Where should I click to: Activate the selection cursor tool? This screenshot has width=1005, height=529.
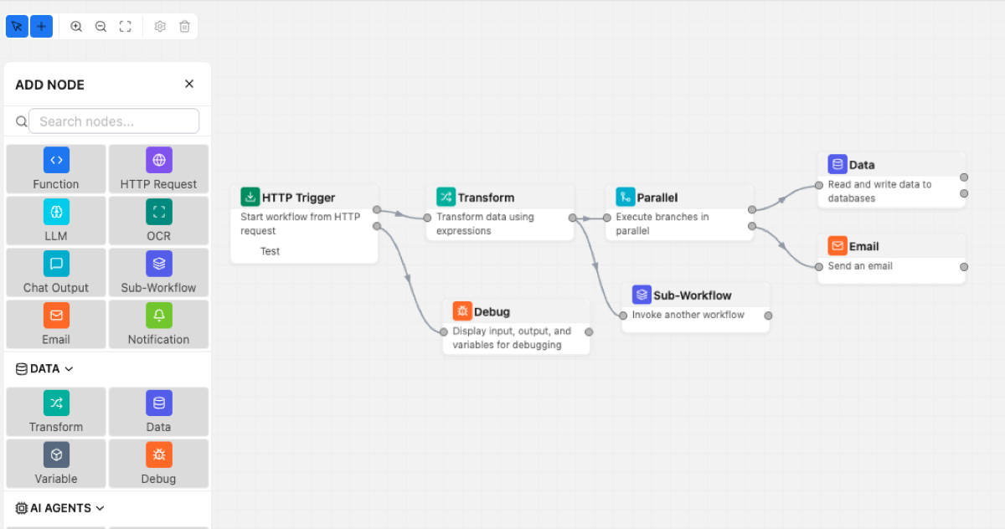pos(16,26)
